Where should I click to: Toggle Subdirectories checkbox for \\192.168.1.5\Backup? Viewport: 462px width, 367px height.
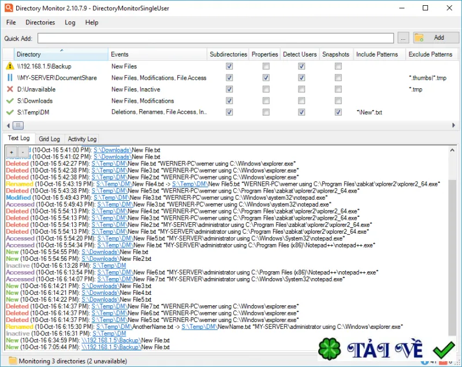point(229,66)
